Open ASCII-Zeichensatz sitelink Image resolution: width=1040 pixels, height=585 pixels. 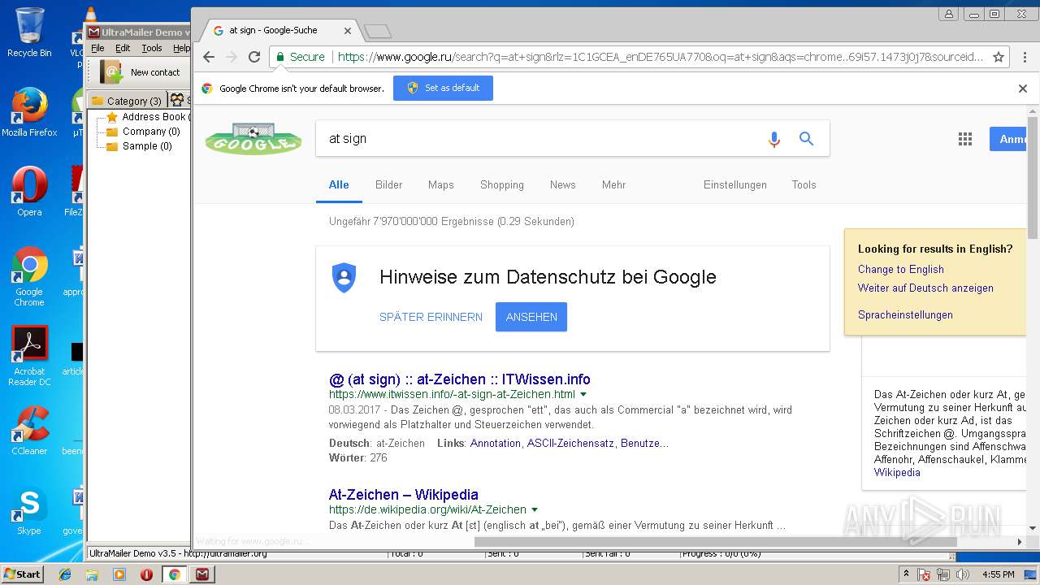pos(571,443)
